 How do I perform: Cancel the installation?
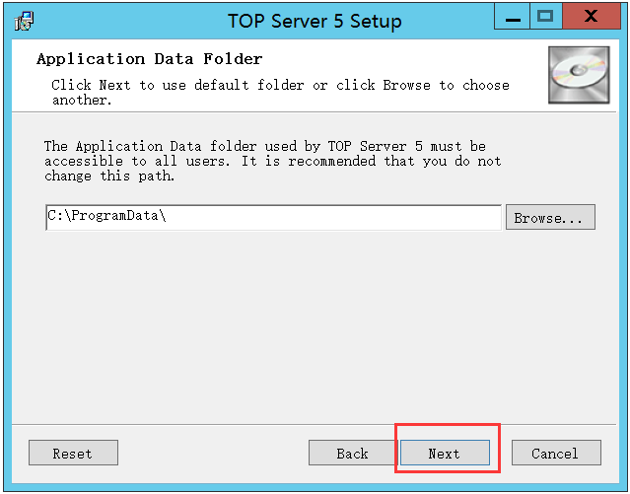(x=555, y=454)
